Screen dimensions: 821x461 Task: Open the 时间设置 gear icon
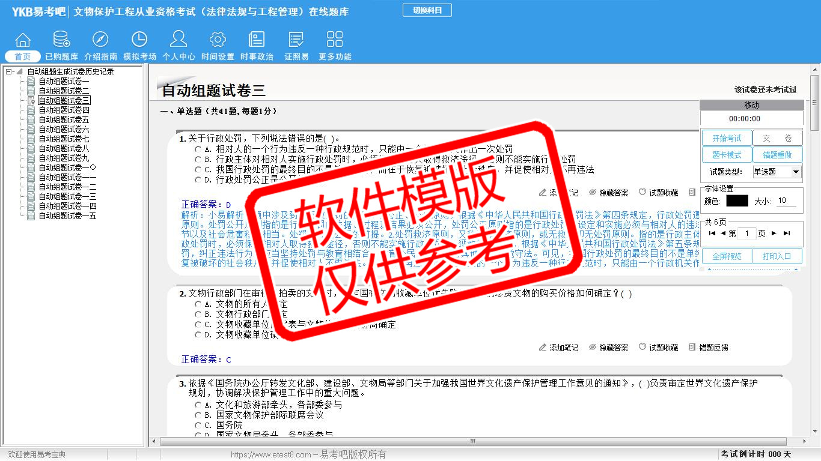(218, 40)
